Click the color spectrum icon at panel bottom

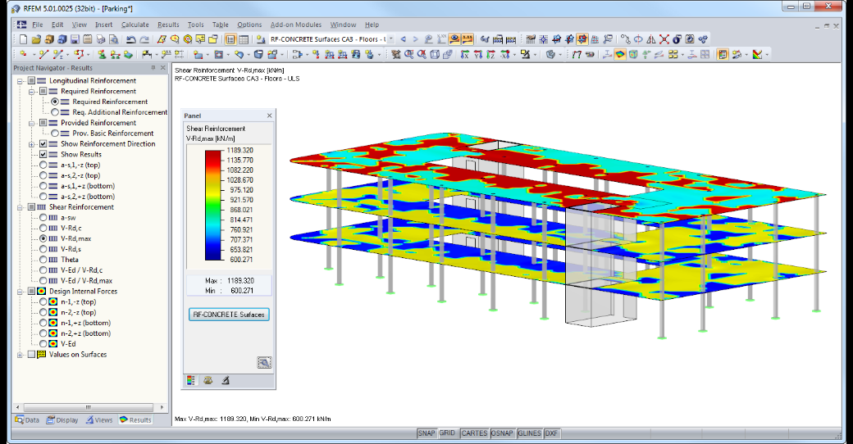coord(190,380)
